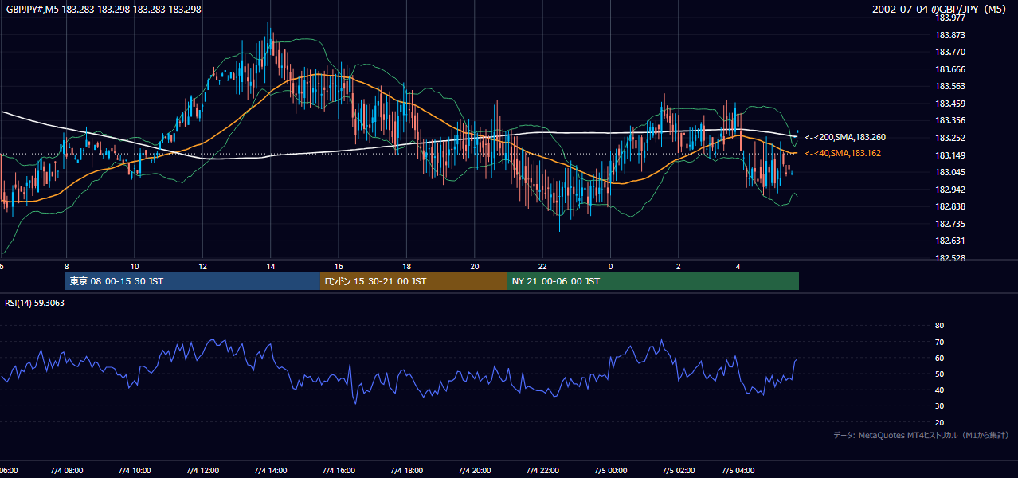Image resolution: width=1018 pixels, height=478 pixels.
Task: Click the 7/5 02:00 time label
Action: pyautogui.click(x=679, y=471)
